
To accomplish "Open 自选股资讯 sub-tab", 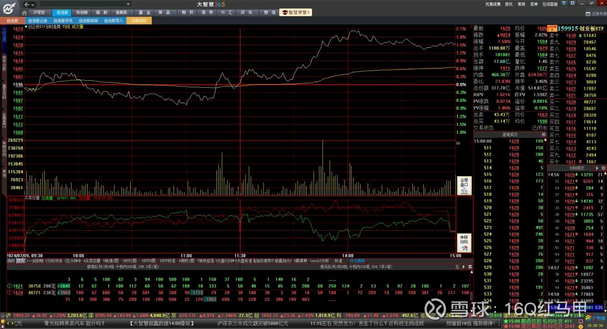I will click(63, 21).
